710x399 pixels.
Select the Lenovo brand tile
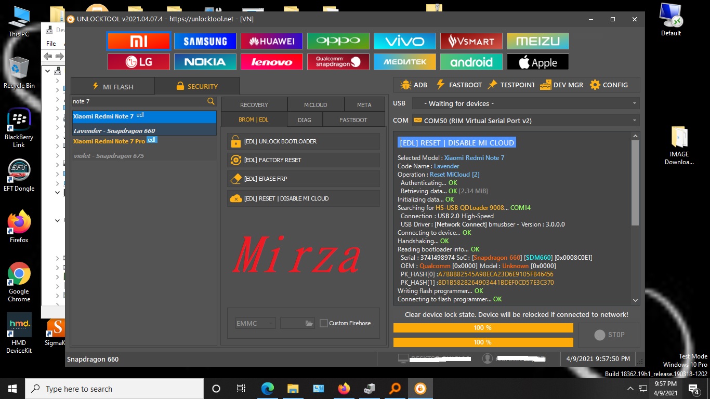point(272,62)
